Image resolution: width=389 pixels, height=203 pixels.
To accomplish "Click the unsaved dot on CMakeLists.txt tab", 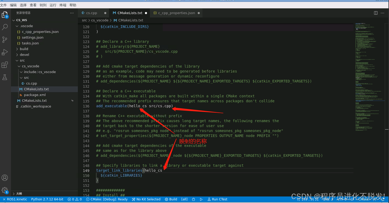I will (x=146, y=13).
